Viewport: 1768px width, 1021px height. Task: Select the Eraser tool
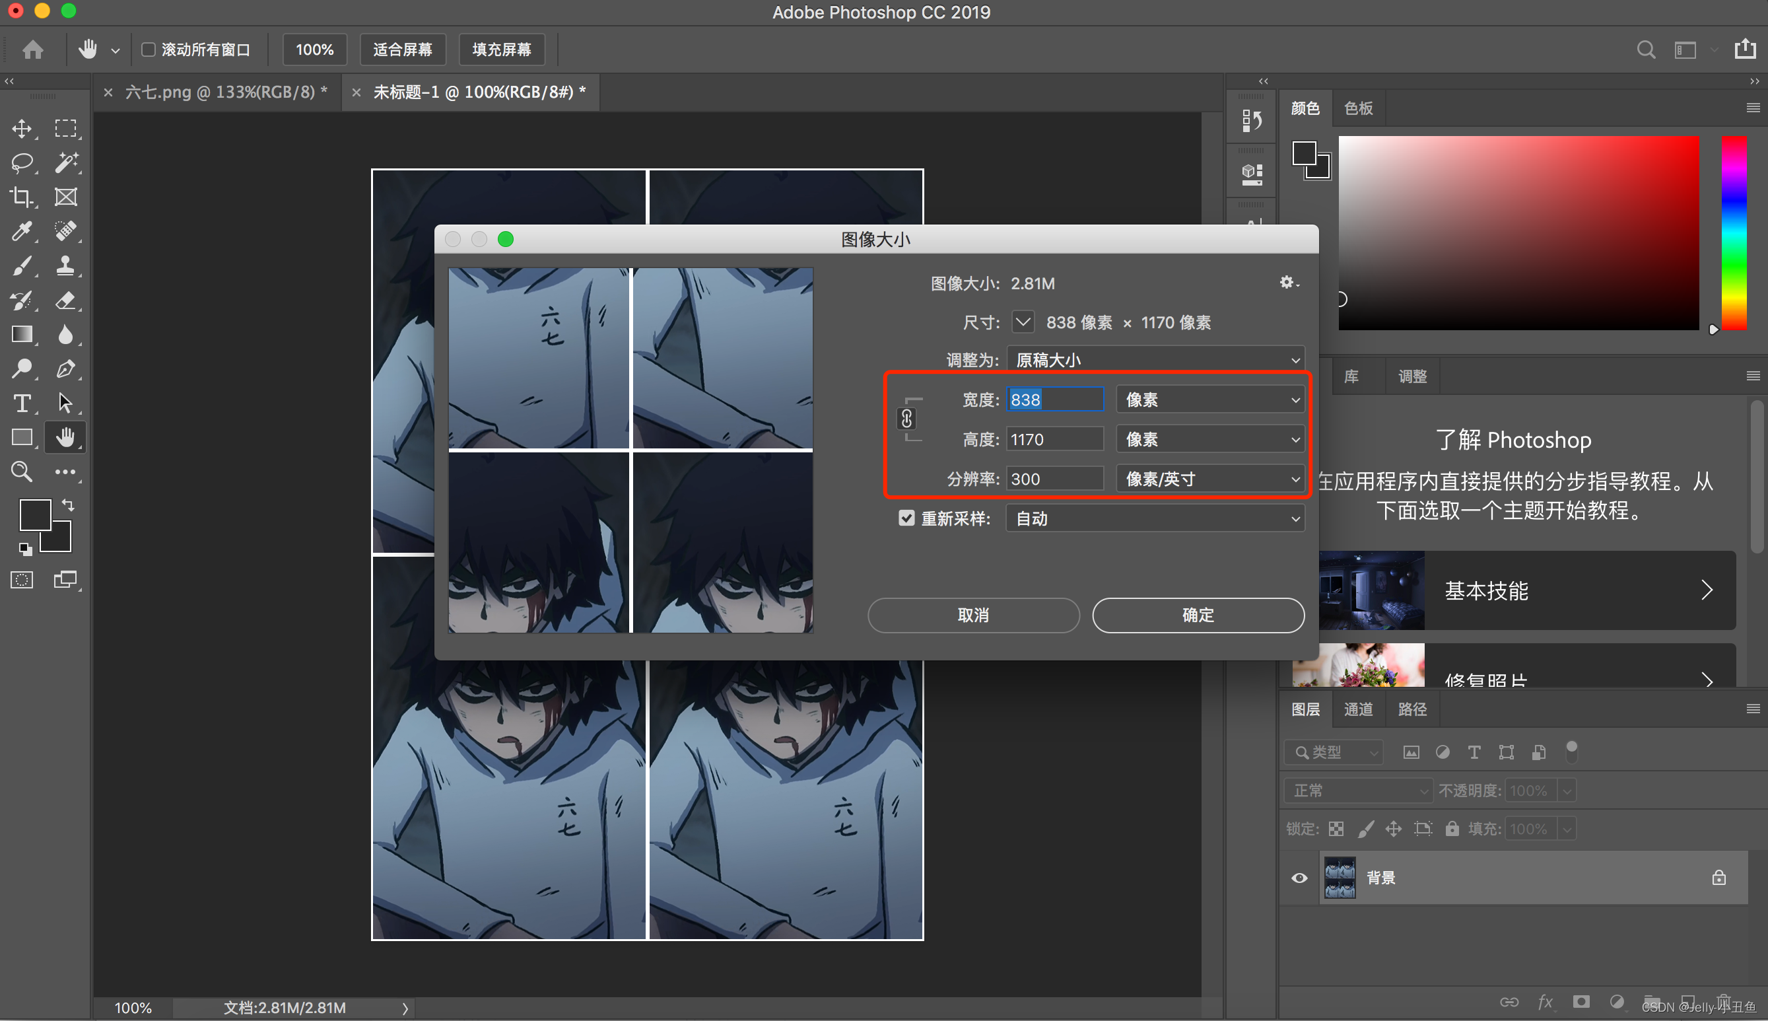click(66, 300)
